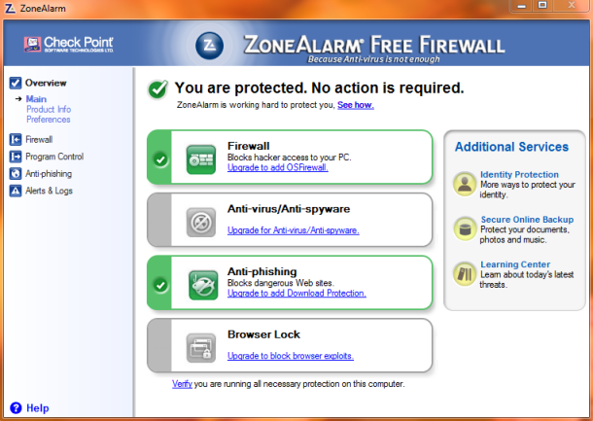Click Upgrade to add OSFirewall link

click(x=278, y=167)
